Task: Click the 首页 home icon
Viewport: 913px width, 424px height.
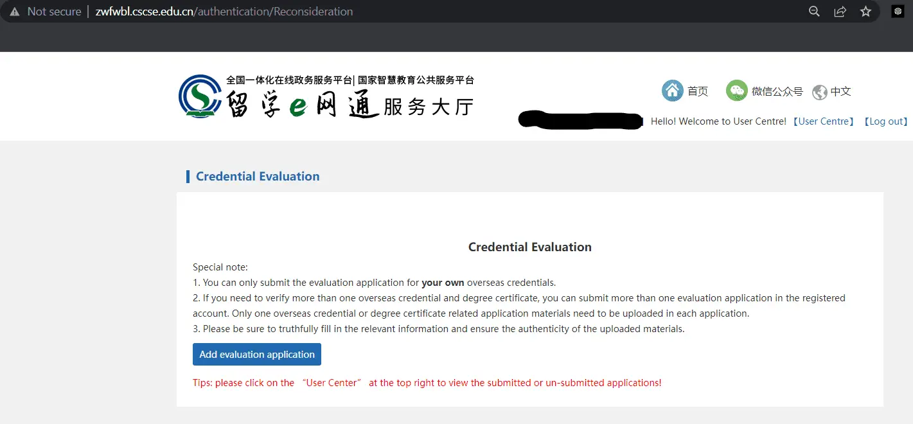Action: 672,90
